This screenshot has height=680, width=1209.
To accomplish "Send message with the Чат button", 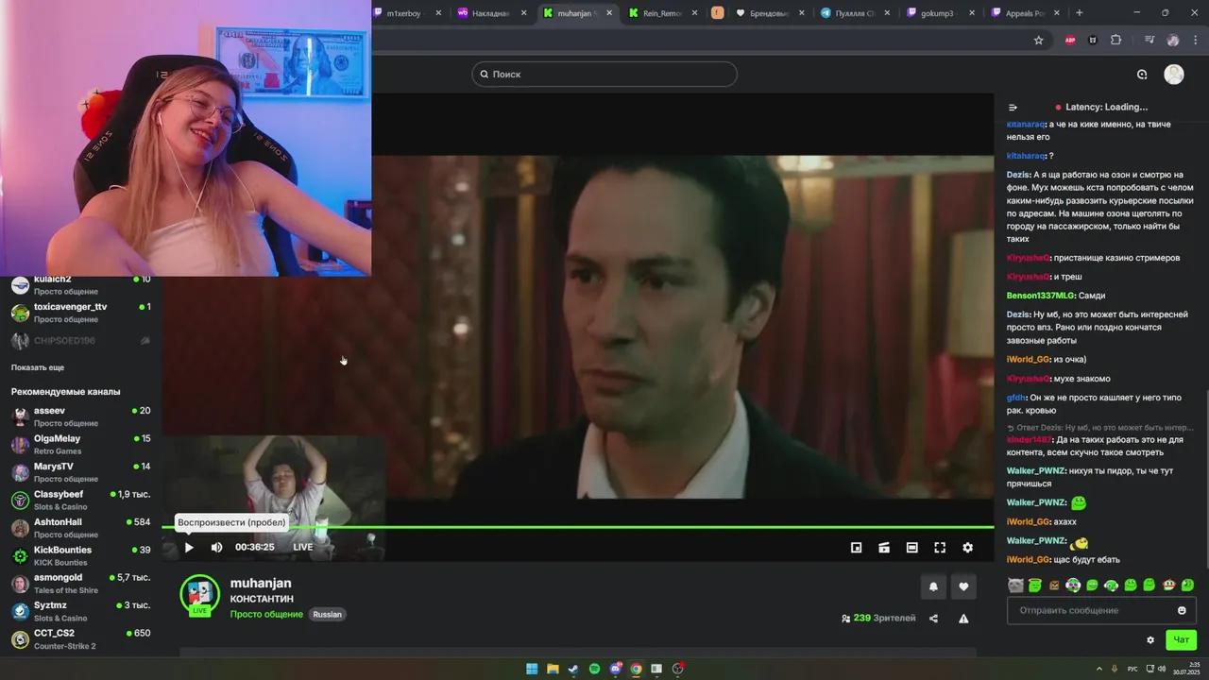I will pyautogui.click(x=1181, y=639).
